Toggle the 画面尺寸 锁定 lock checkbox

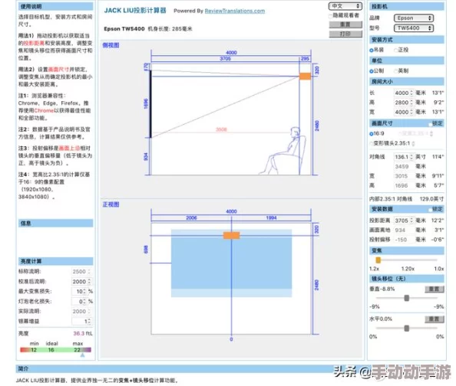[430, 124]
